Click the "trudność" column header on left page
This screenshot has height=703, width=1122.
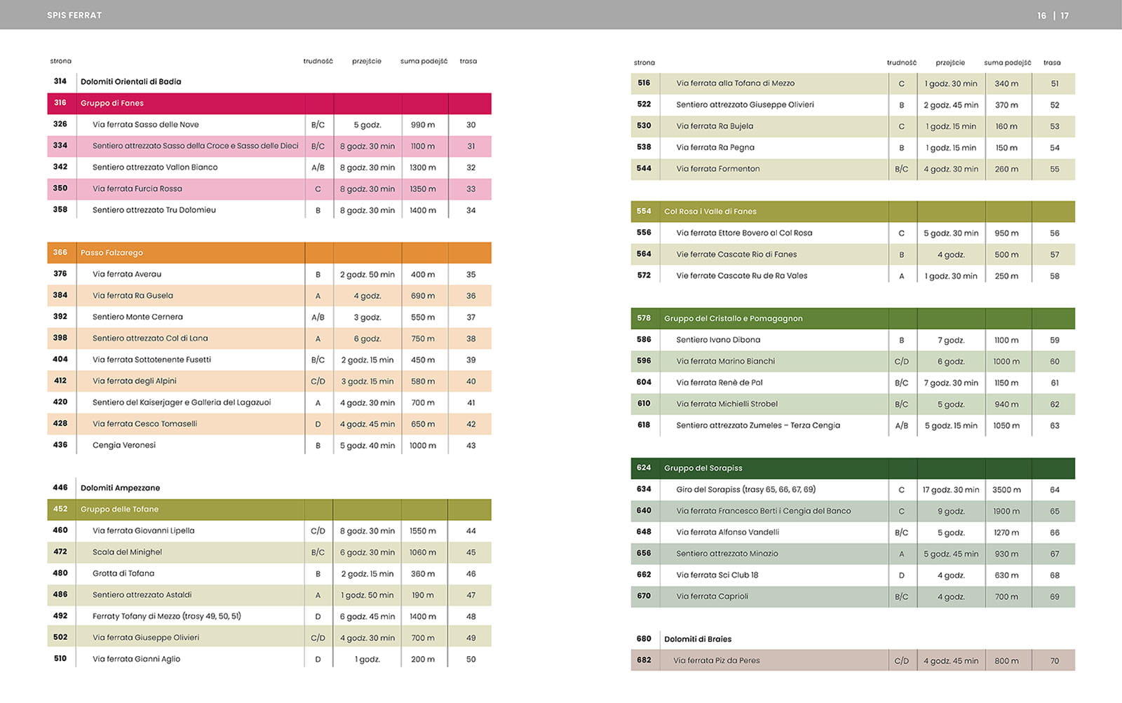(x=318, y=61)
